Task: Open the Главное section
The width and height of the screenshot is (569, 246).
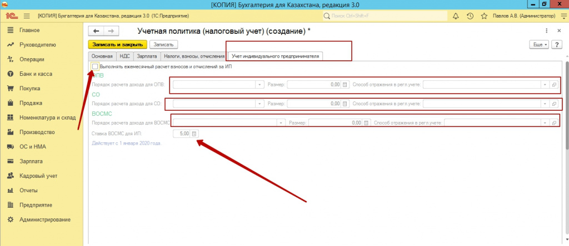Action: point(30,30)
